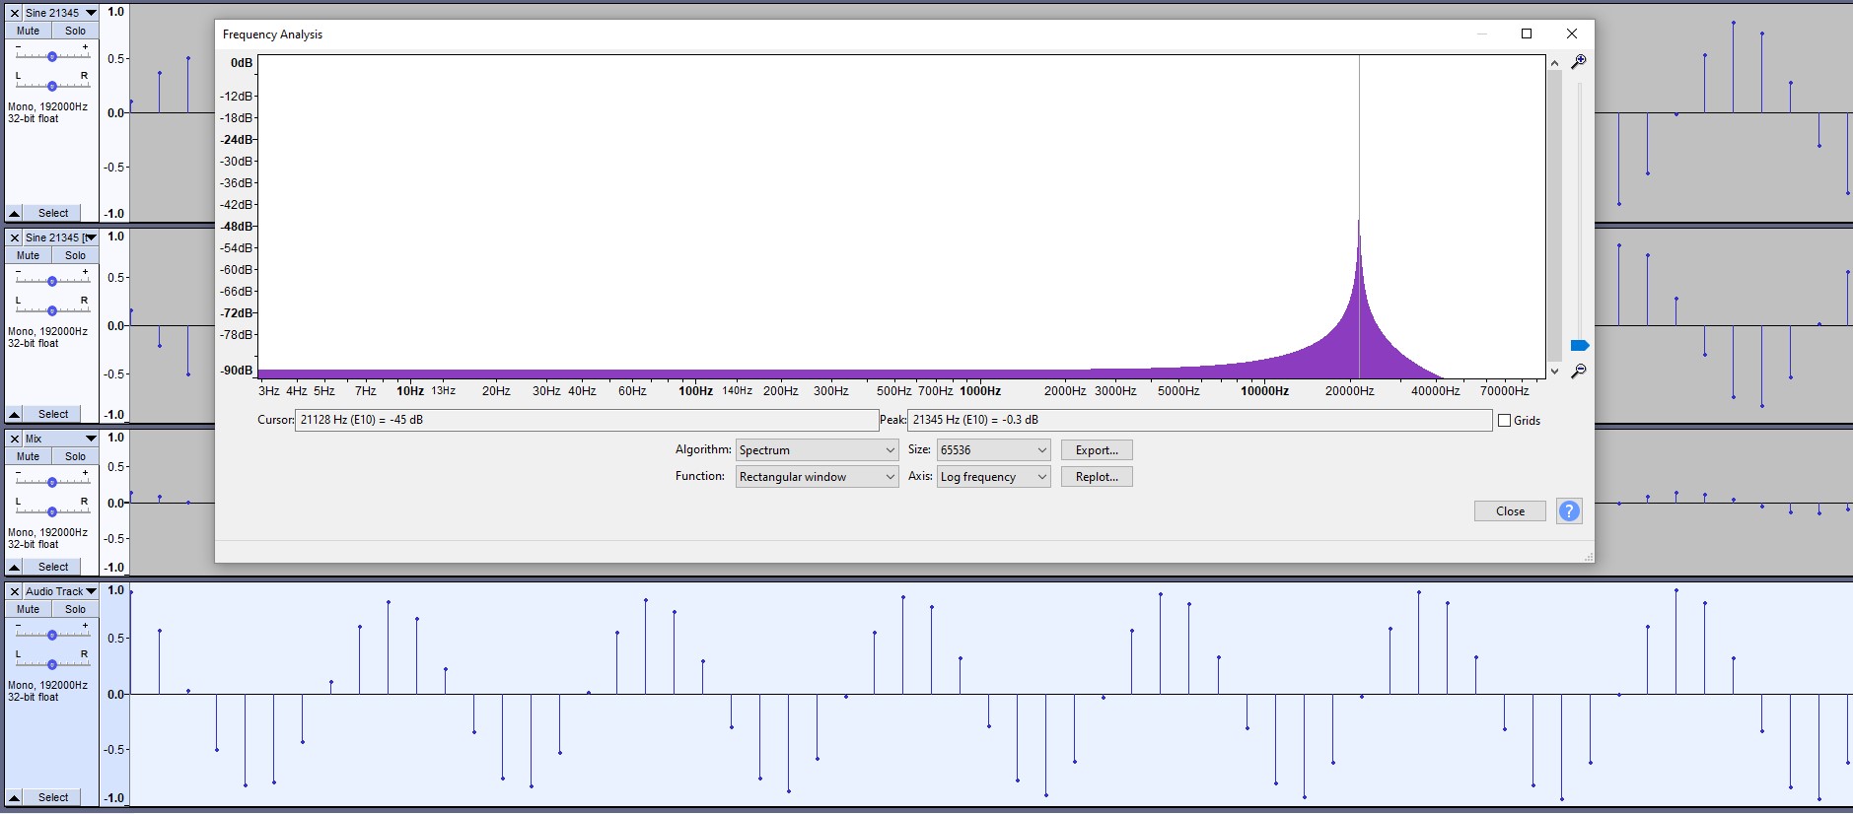Click the plot scrollbar down arrow
Screen dimensions: 1853x814
1555,372
